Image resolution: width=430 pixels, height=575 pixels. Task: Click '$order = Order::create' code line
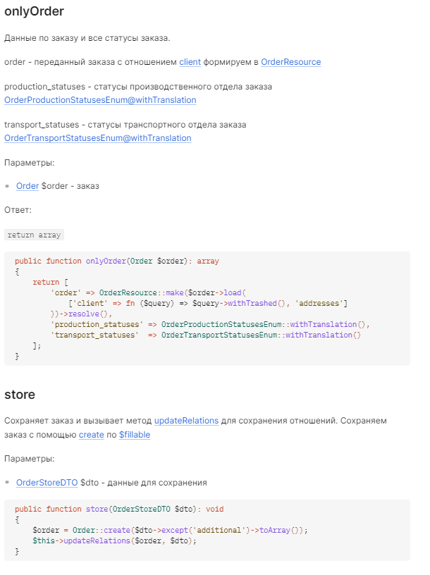[x=171, y=531]
